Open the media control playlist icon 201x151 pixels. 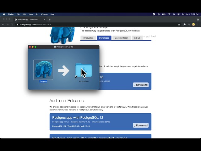point(189,25)
